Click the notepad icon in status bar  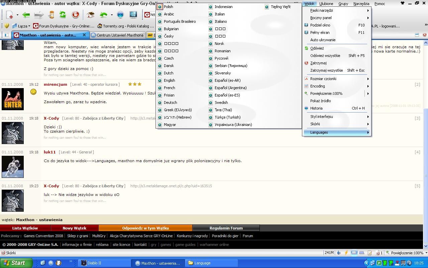[x=369, y=253]
